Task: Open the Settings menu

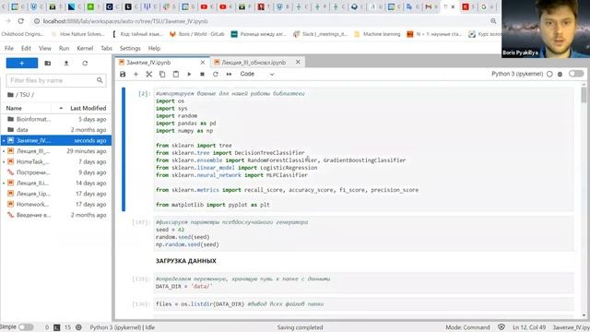Action: click(130, 48)
